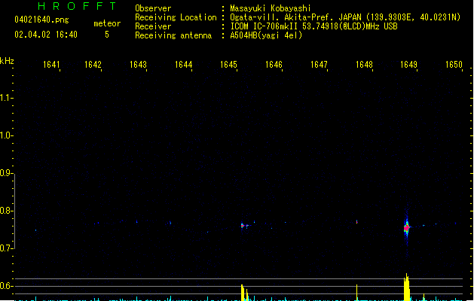This screenshot has width=474, height=301.
Task: Click the HROFFT title text
Action: click(x=77, y=6)
